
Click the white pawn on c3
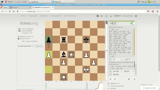pos(64,62)
